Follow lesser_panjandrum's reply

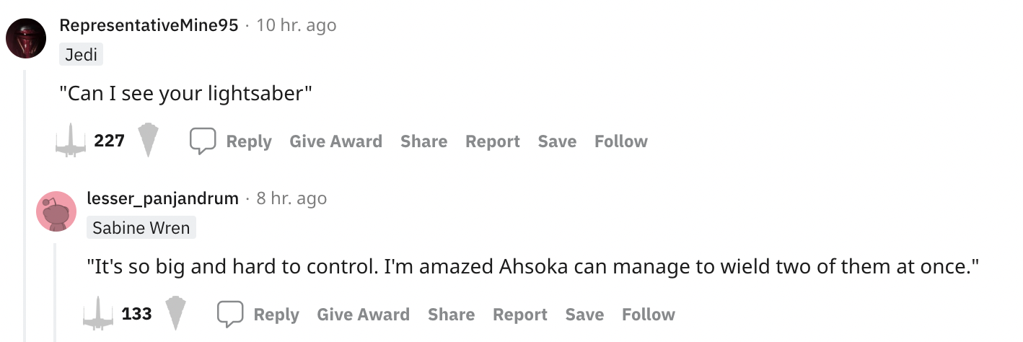coord(649,315)
